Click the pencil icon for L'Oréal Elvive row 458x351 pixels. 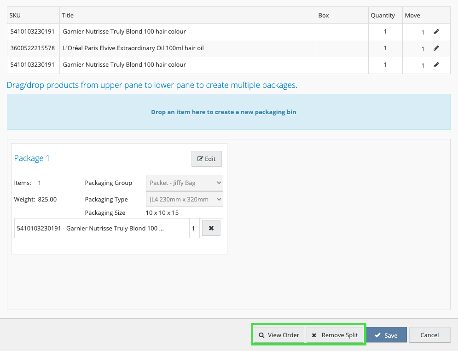pyautogui.click(x=436, y=48)
